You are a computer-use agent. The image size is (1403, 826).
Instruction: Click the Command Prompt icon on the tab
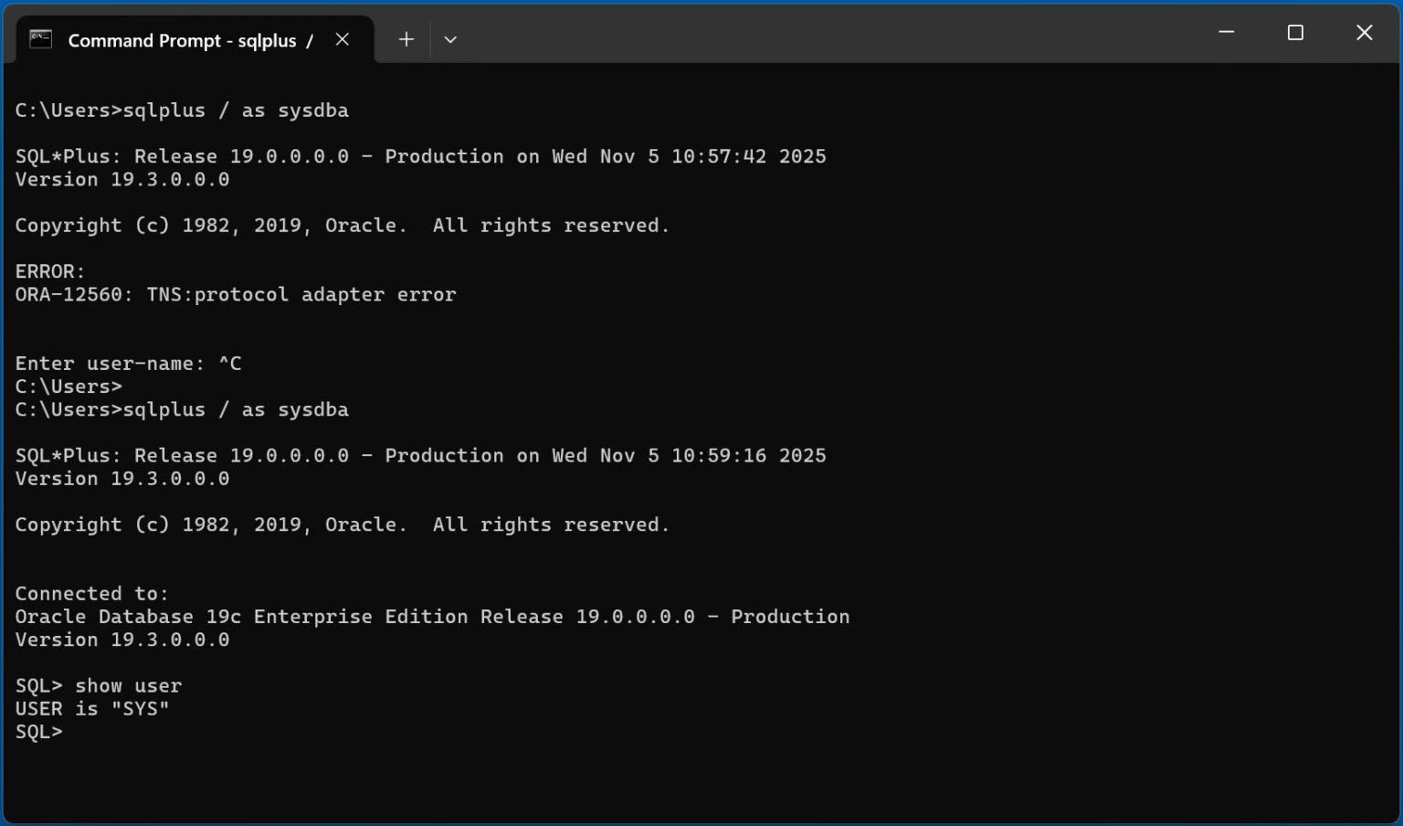39,39
